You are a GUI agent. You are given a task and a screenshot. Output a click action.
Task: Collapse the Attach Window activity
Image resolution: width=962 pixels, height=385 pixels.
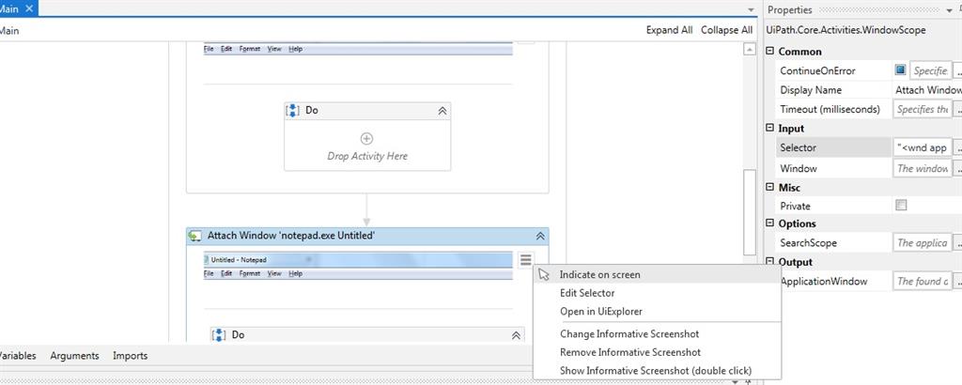[540, 236]
